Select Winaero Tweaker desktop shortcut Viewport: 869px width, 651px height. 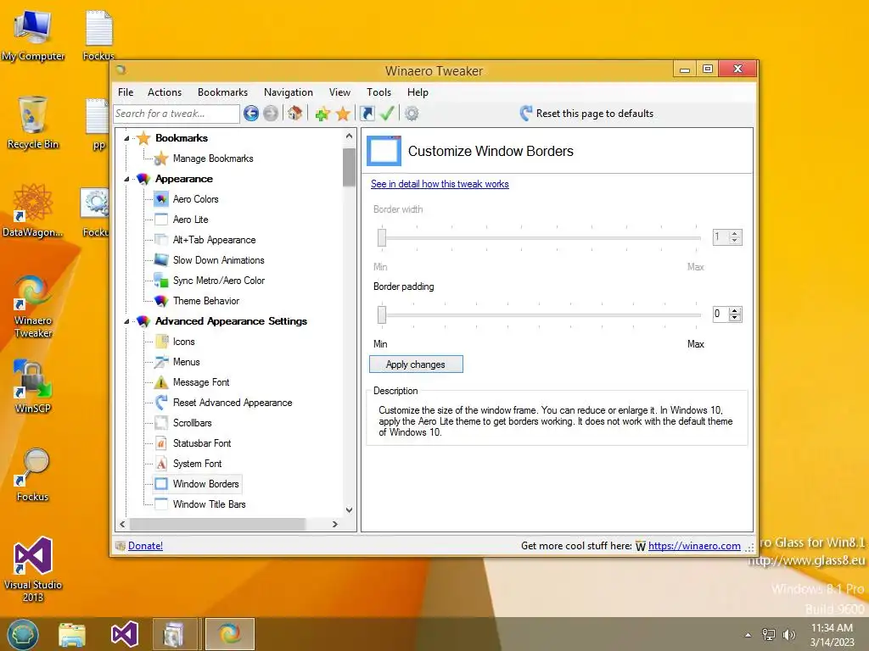click(x=33, y=306)
